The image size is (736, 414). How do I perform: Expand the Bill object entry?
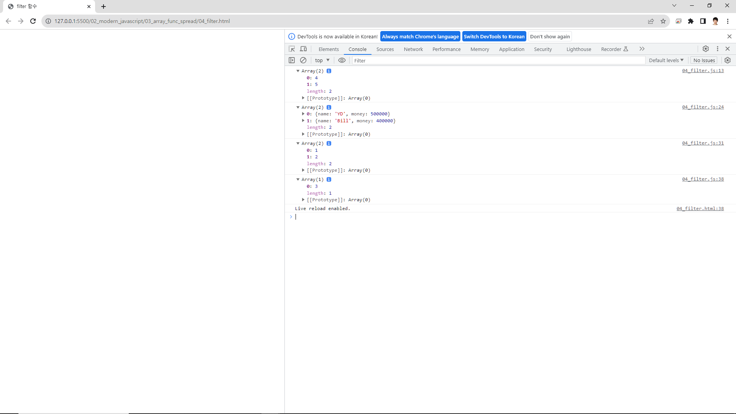[x=303, y=121]
